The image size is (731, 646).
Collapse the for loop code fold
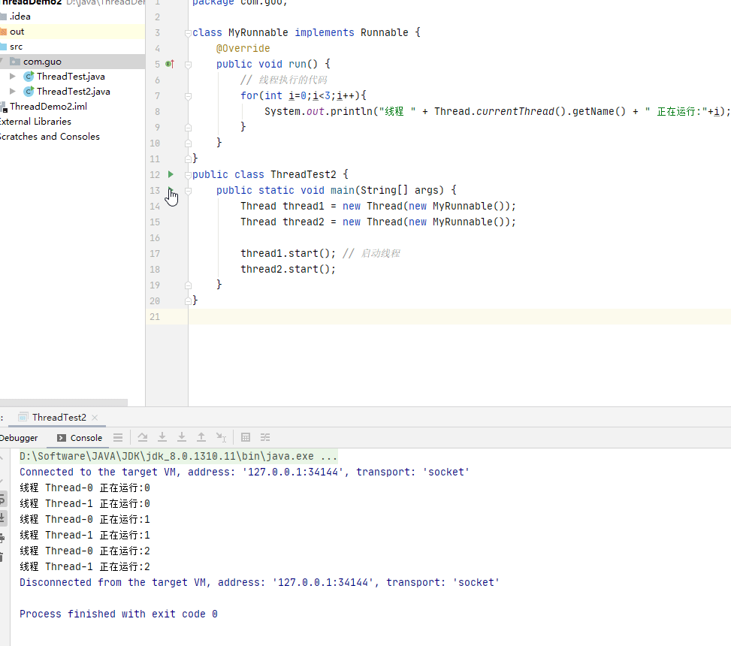tap(188, 96)
